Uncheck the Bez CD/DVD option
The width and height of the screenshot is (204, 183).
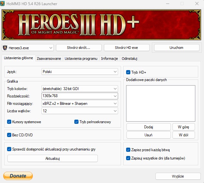[9, 135]
